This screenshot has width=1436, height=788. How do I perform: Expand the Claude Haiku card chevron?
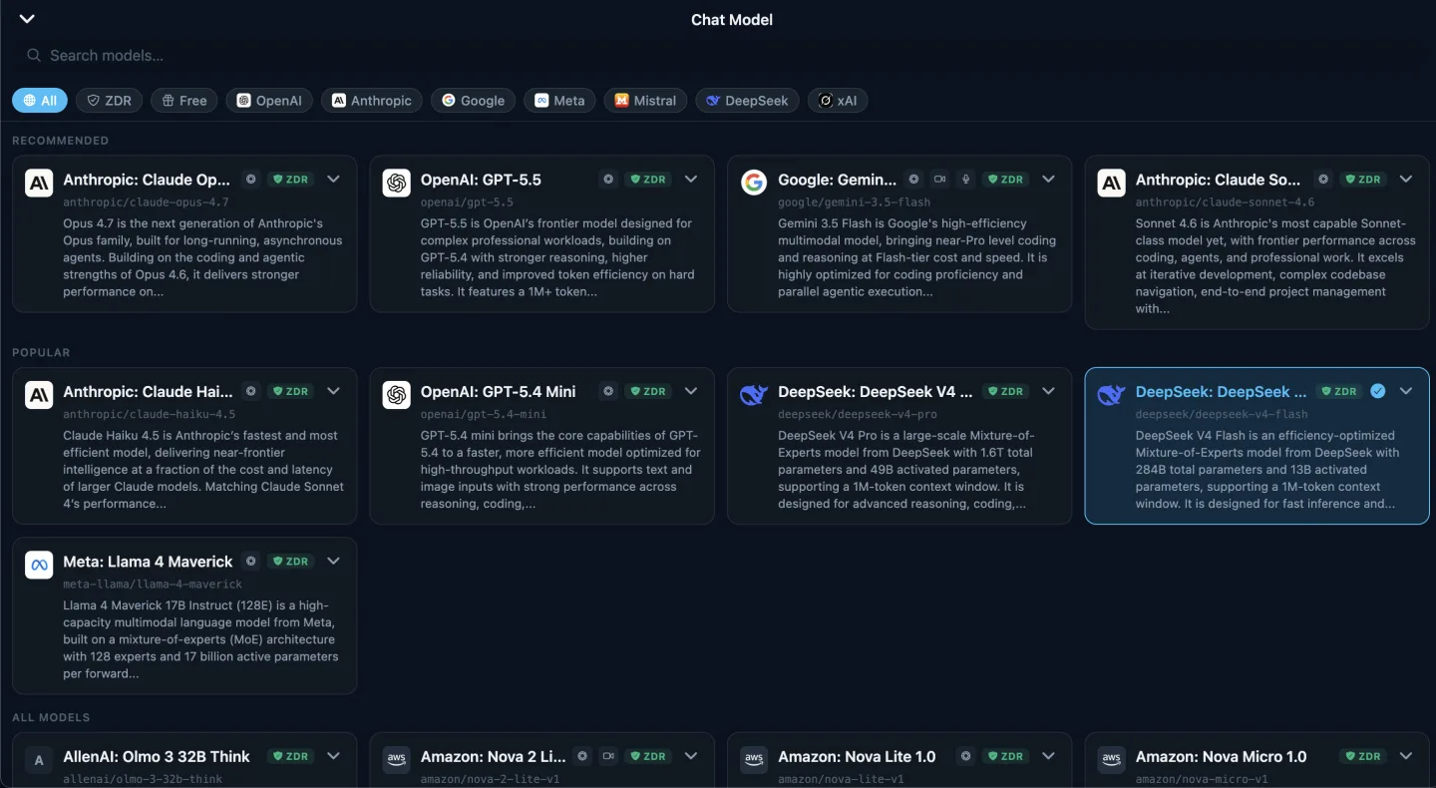333,391
